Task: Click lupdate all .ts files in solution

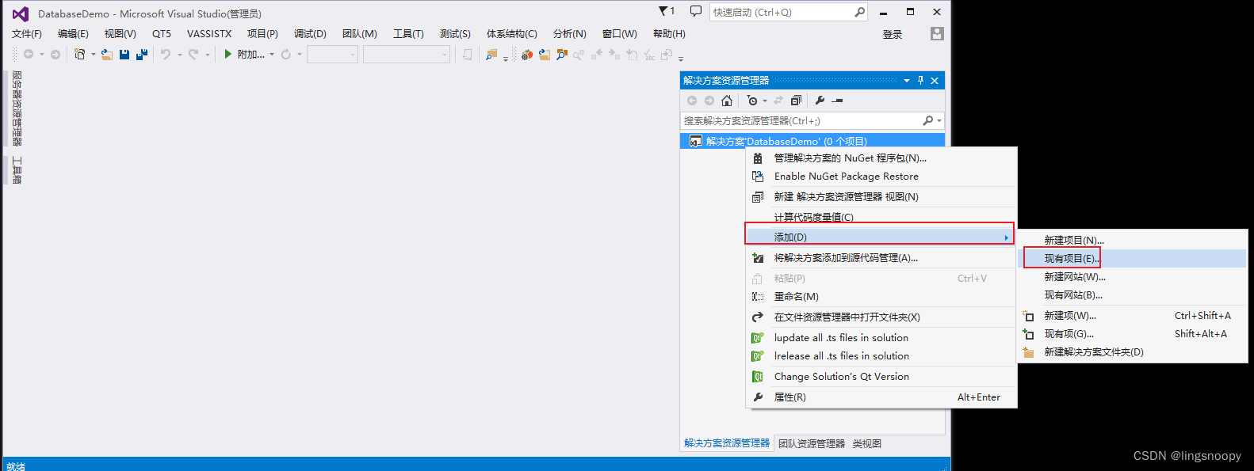Action: pos(881,338)
